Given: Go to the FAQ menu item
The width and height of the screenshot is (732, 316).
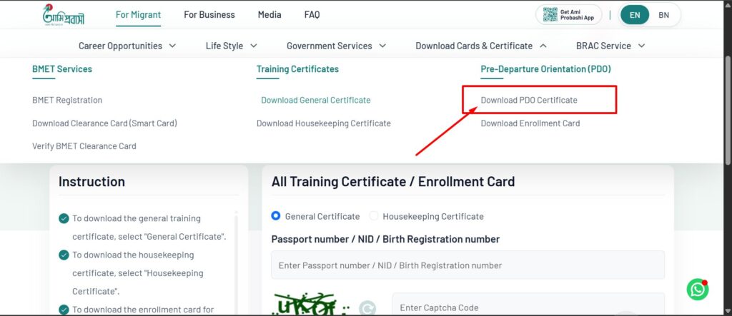Looking at the screenshot, I should click(312, 14).
